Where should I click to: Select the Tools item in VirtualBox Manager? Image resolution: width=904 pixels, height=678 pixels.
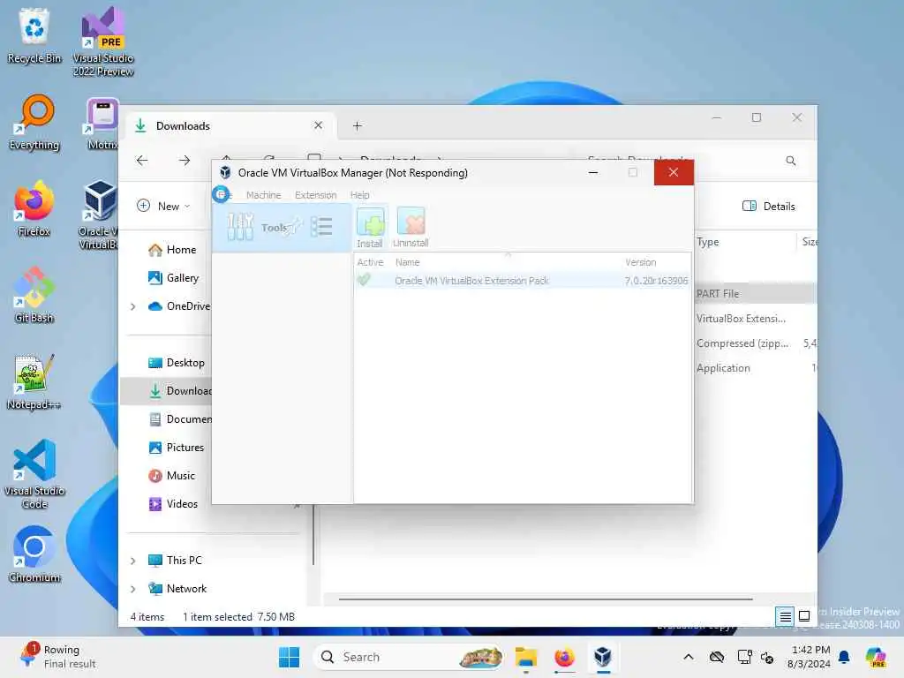(282, 227)
